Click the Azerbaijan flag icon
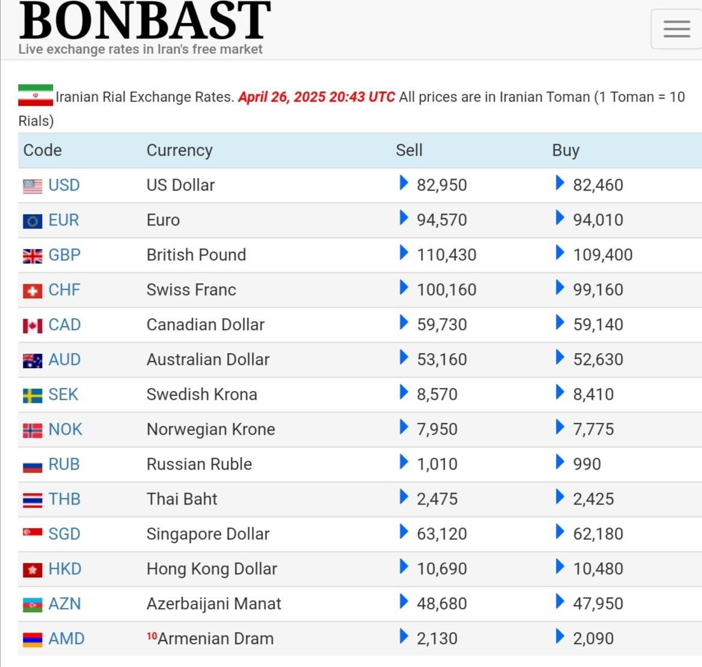The width and height of the screenshot is (702, 667). click(x=32, y=604)
